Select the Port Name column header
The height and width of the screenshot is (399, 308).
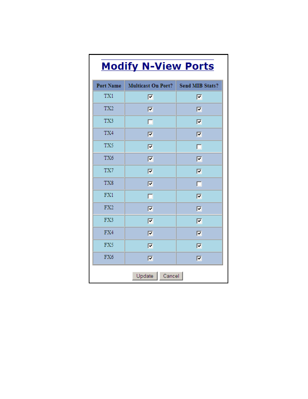coord(109,86)
